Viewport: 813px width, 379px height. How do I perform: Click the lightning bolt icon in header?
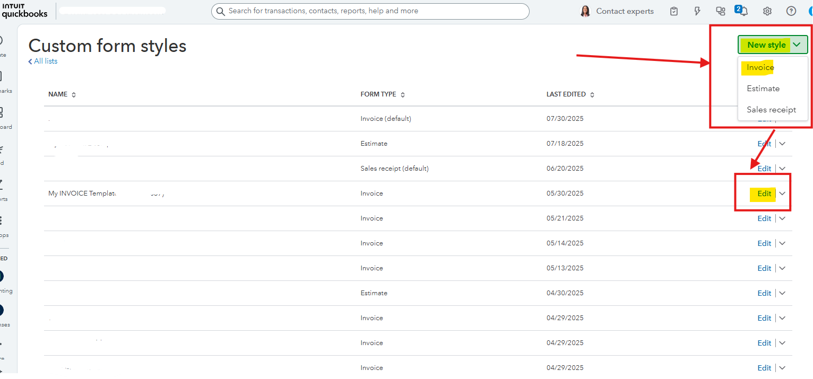tap(698, 11)
